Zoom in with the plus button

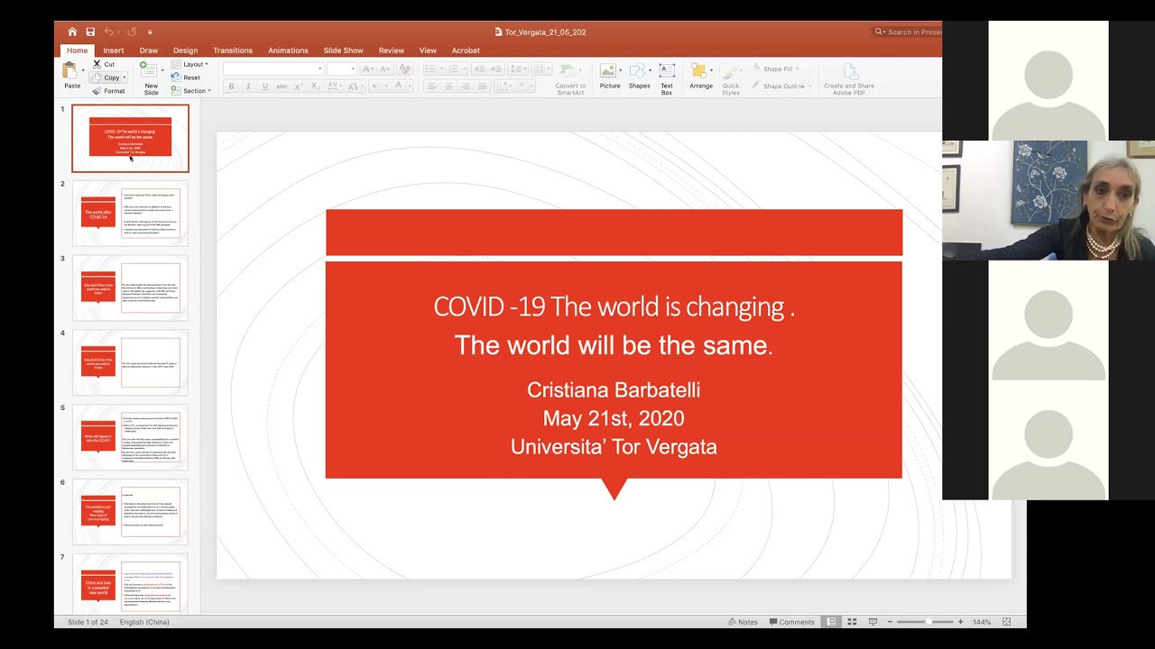[x=960, y=622]
